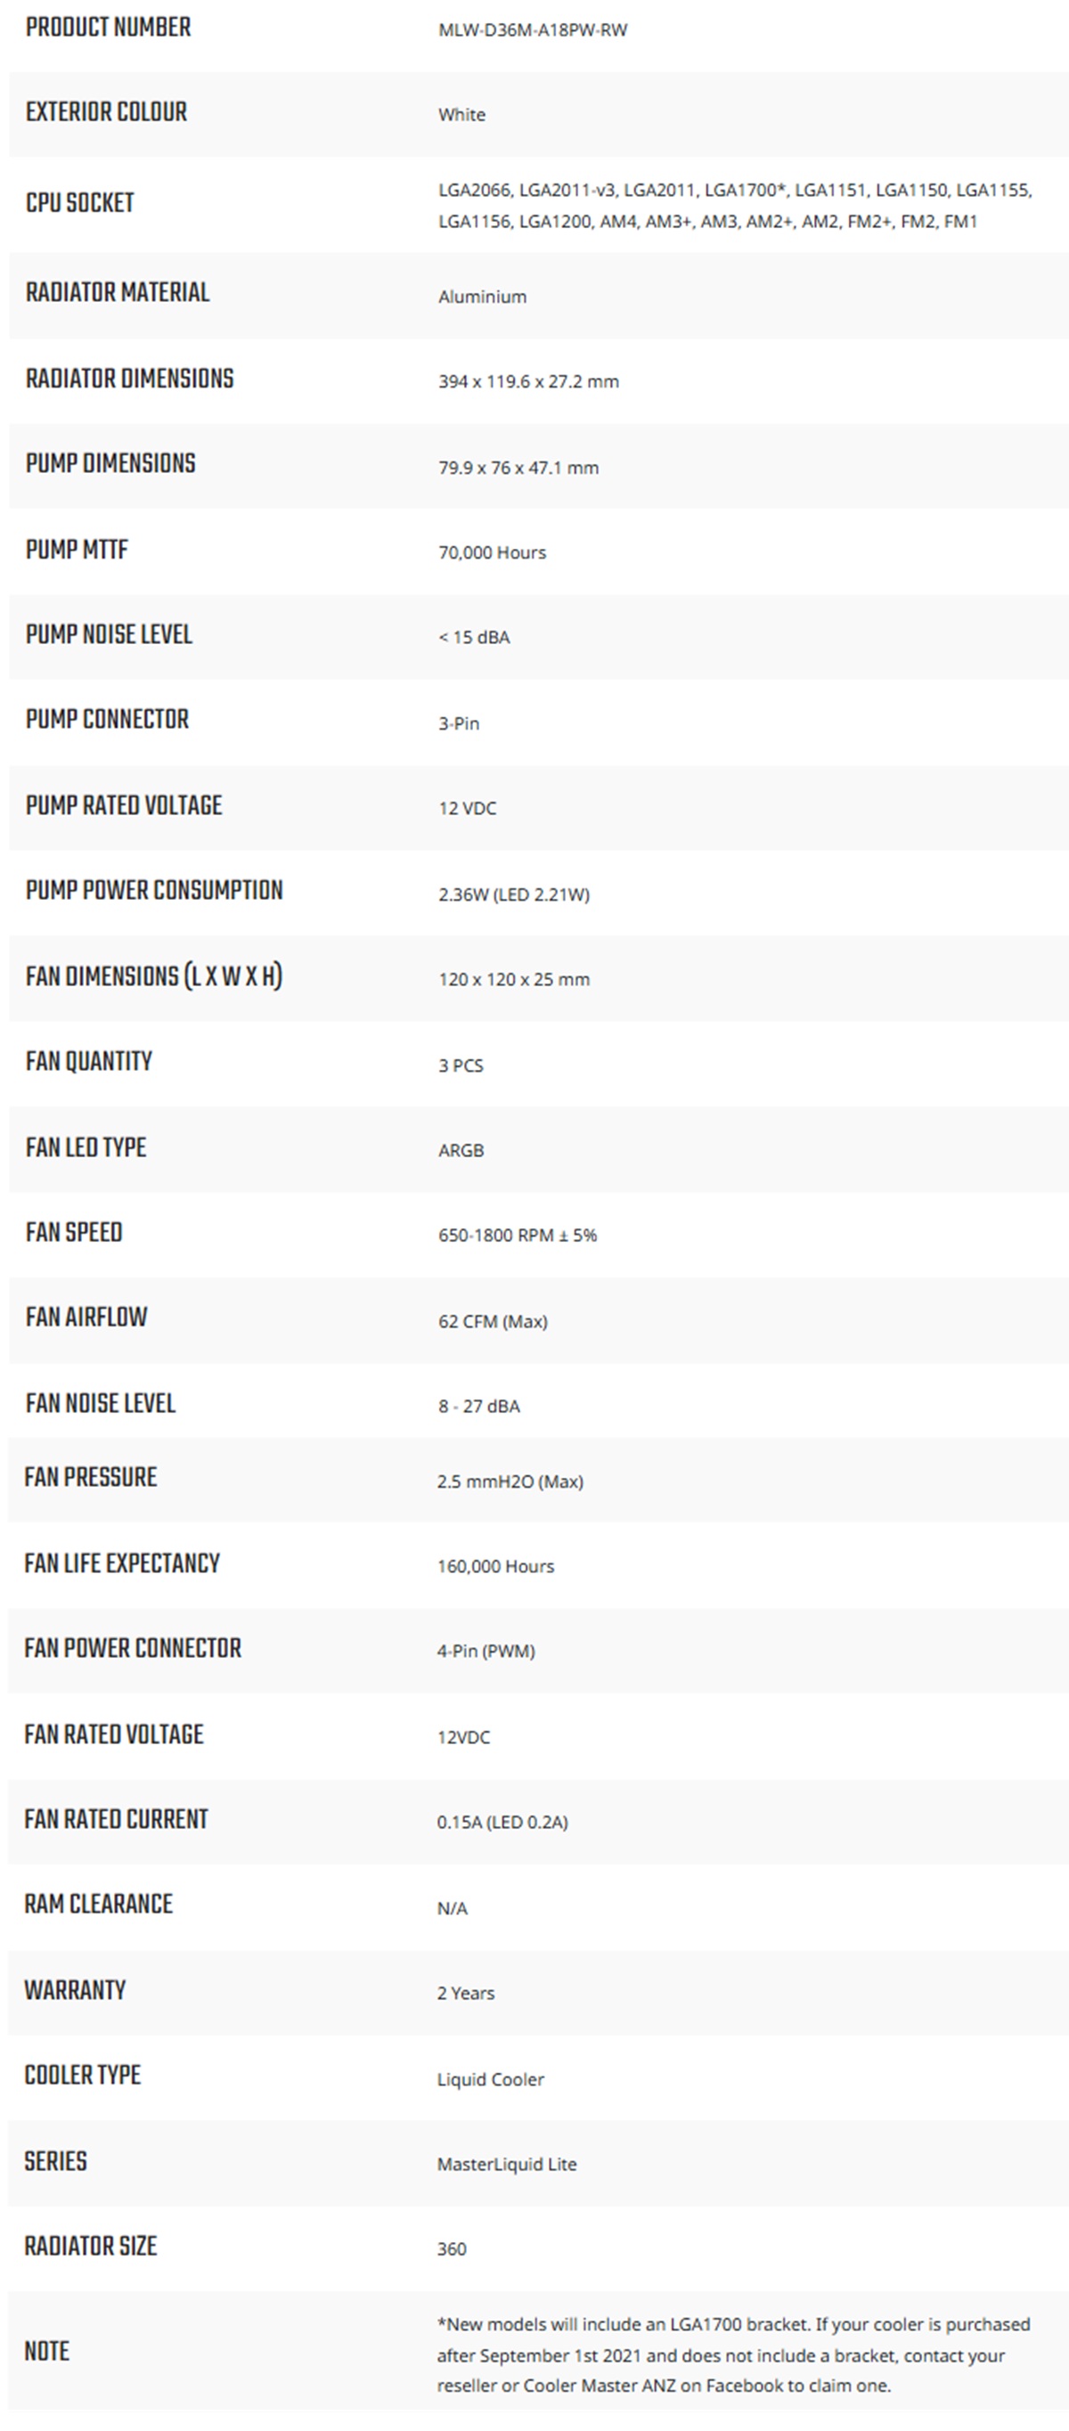Screen dimensions: 1069x2431
Task: Select the 4-Pin (PWM) connector value
Action: pos(486,1652)
